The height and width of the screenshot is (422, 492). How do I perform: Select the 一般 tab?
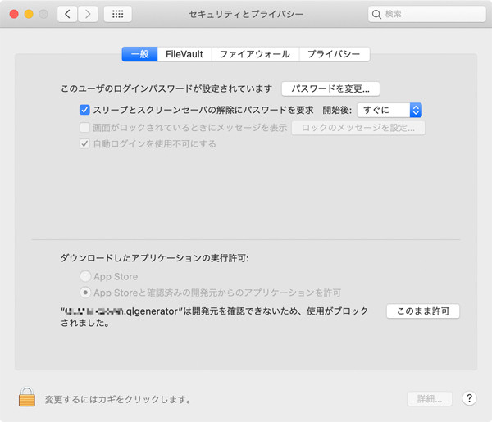pos(139,54)
